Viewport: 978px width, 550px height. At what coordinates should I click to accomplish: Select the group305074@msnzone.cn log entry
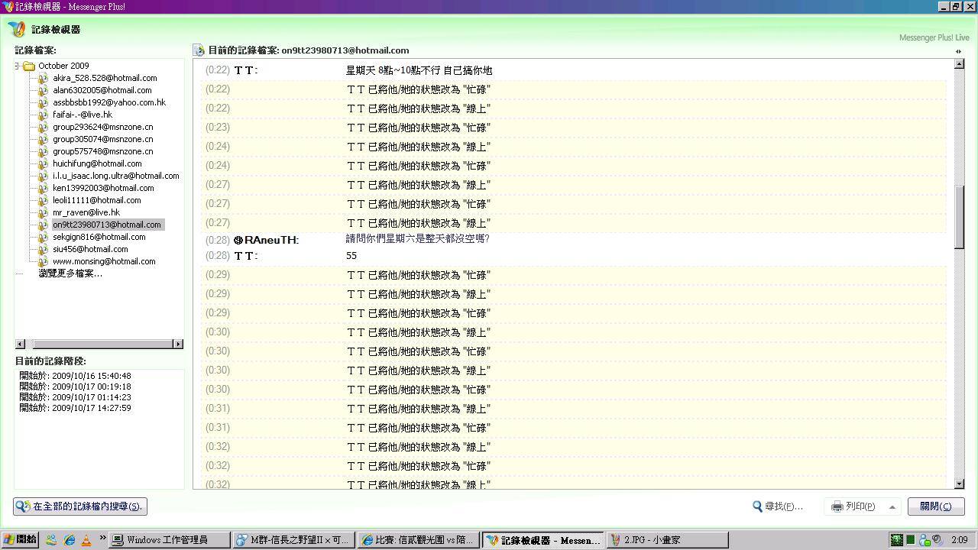[102, 139]
